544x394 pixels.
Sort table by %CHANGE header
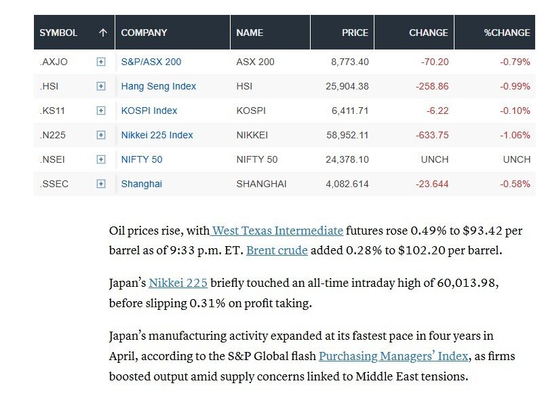pos(507,33)
